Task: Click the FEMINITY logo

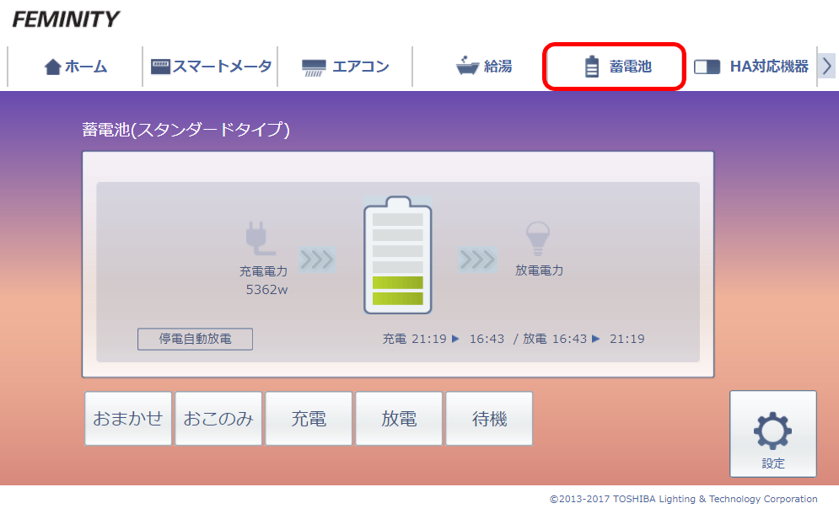Action: click(66, 19)
